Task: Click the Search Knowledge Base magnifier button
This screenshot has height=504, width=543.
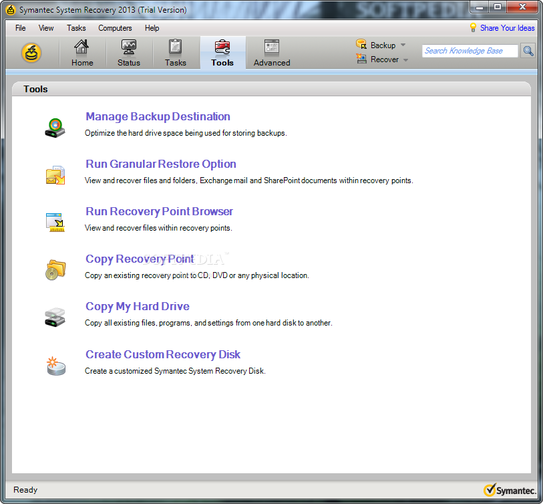Action: click(x=528, y=51)
